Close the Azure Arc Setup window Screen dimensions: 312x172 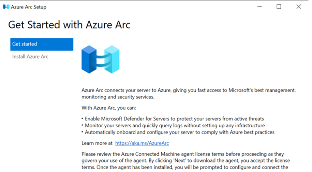tap(299, 7)
